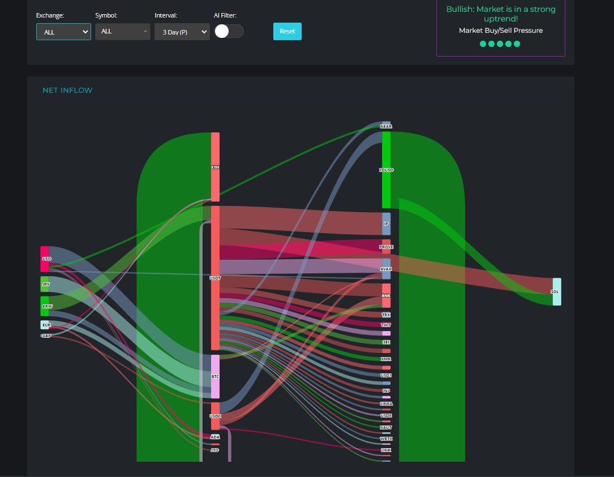This screenshot has width=614, height=477.
Task: Click the JPY source node
Action: (x=45, y=284)
